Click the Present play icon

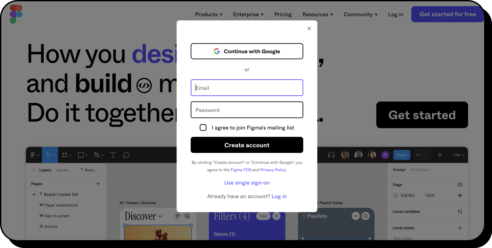tap(440, 155)
